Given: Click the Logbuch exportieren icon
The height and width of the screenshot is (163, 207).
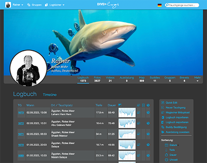Looking at the screenshot, I should coord(163,122).
